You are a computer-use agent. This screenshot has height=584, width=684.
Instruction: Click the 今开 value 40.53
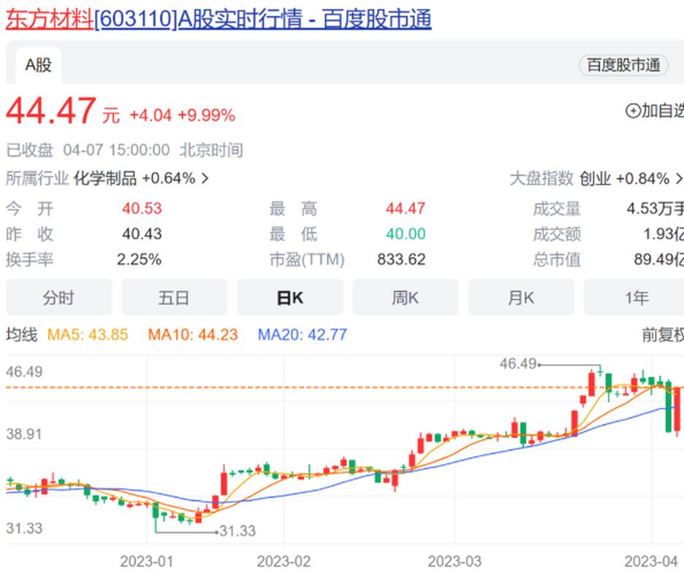(x=142, y=208)
